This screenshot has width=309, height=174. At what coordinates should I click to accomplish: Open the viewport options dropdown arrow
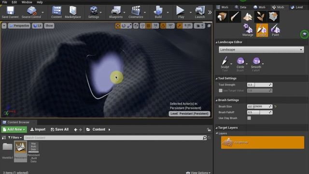point(4,26)
